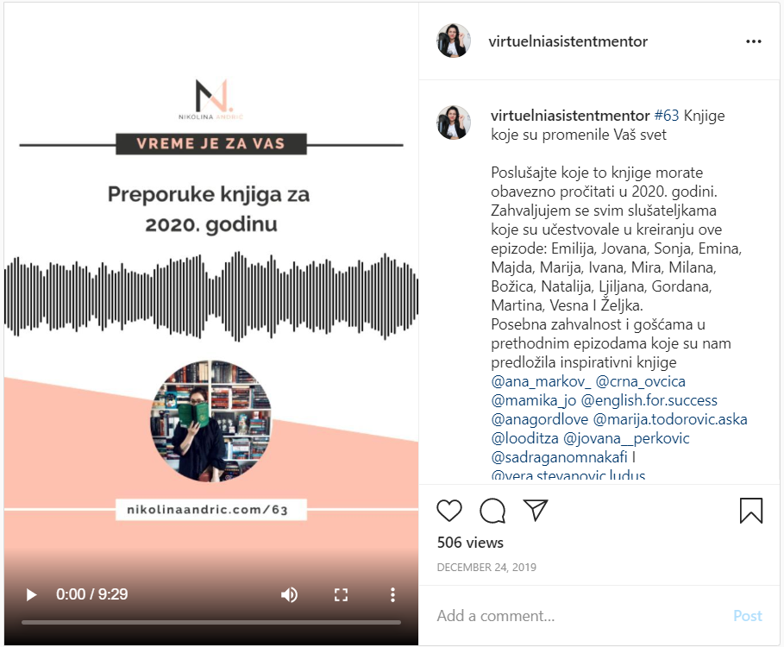Mute the video sound
784x647 pixels.
pos(289,594)
